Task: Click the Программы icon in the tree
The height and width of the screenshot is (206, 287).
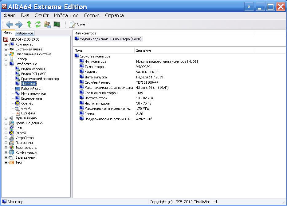Action: [x=12, y=143]
